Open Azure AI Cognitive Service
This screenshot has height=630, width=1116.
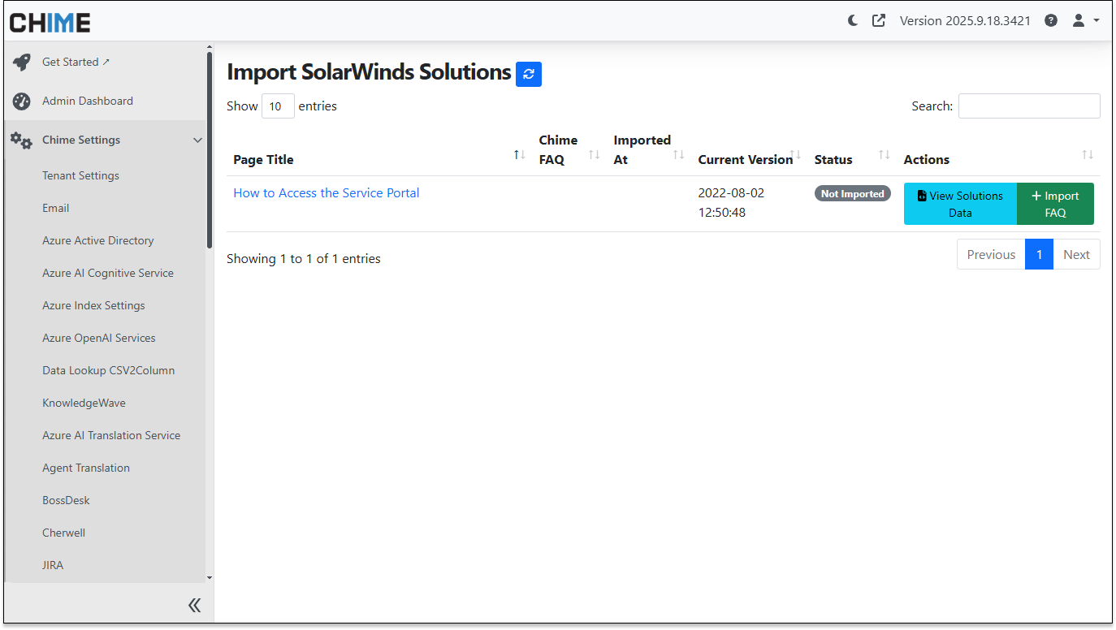click(x=108, y=273)
